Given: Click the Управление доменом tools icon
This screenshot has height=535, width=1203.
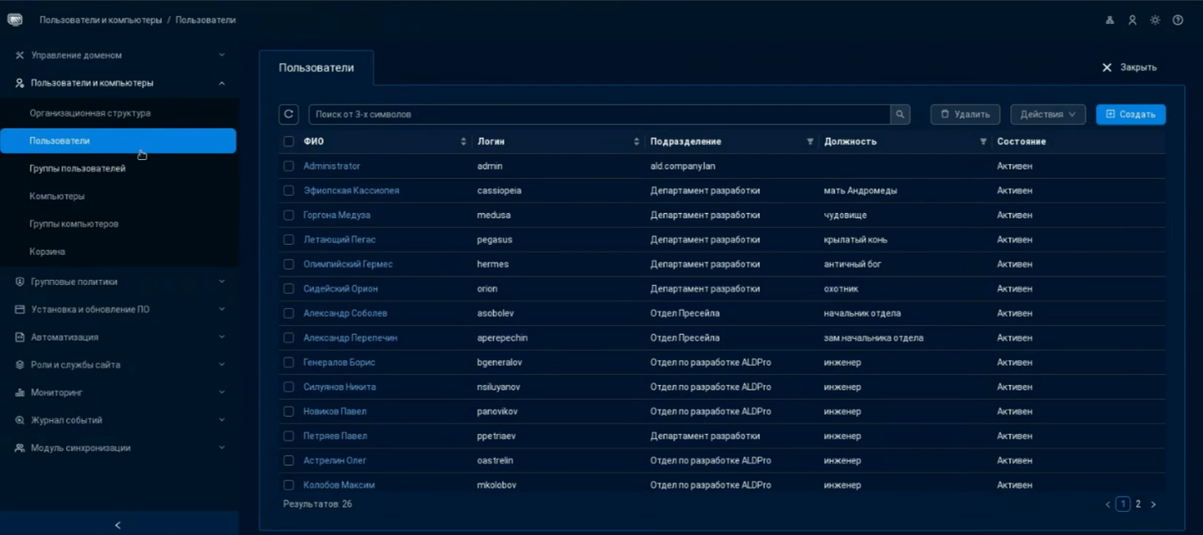Looking at the screenshot, I should click(x=20, y=55).
